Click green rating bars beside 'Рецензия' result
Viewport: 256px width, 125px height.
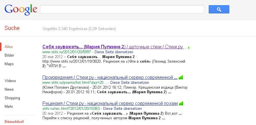[x=181, y=104]
